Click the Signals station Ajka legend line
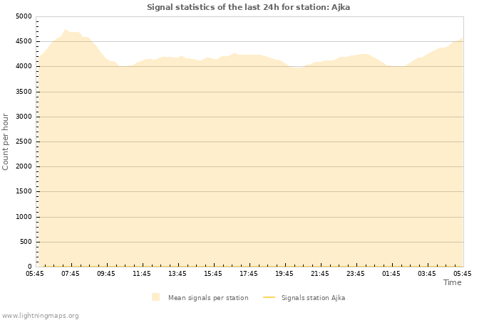 269,297
